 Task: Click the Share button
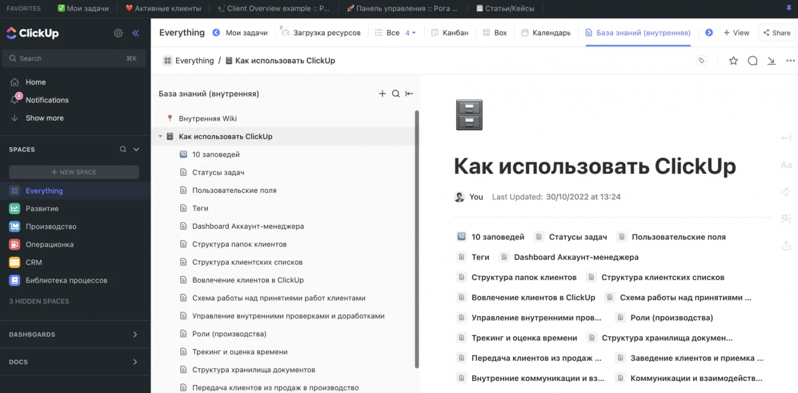pyautogui.click(x=777, y=33)
